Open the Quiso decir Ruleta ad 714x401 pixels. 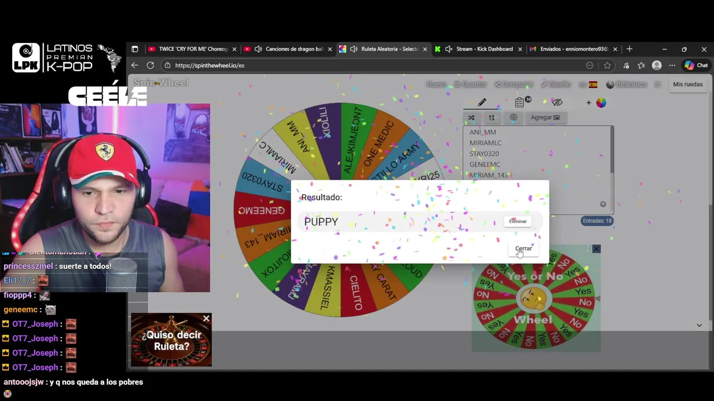click(171, 341)
